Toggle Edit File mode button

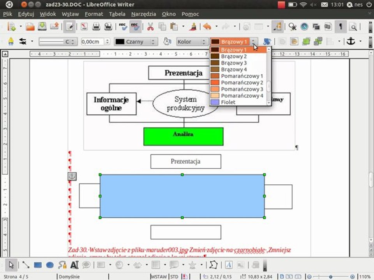click(x=69, y=26)
